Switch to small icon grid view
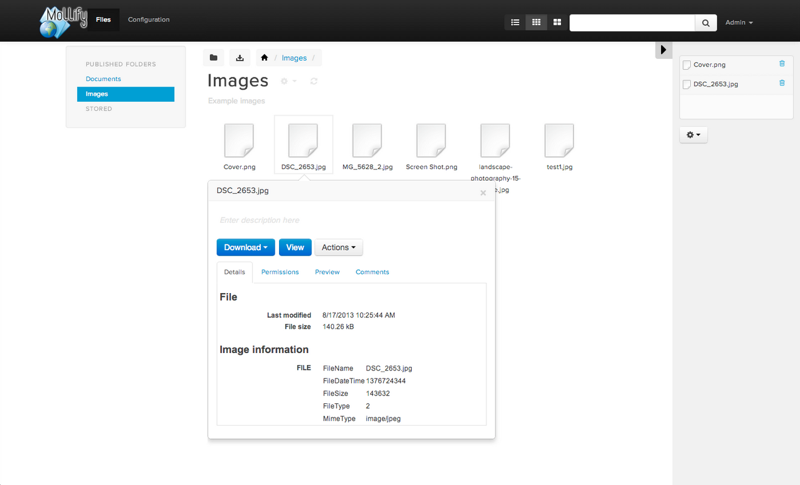 (536, 22)
